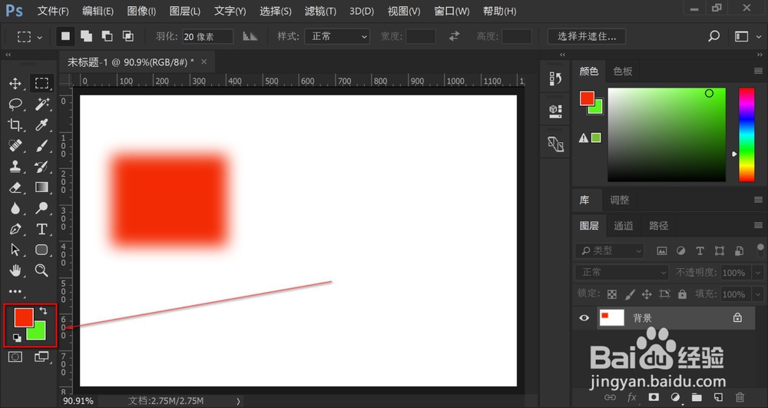Select the Hand tool
768x408 pixels.
pos(15,270)
